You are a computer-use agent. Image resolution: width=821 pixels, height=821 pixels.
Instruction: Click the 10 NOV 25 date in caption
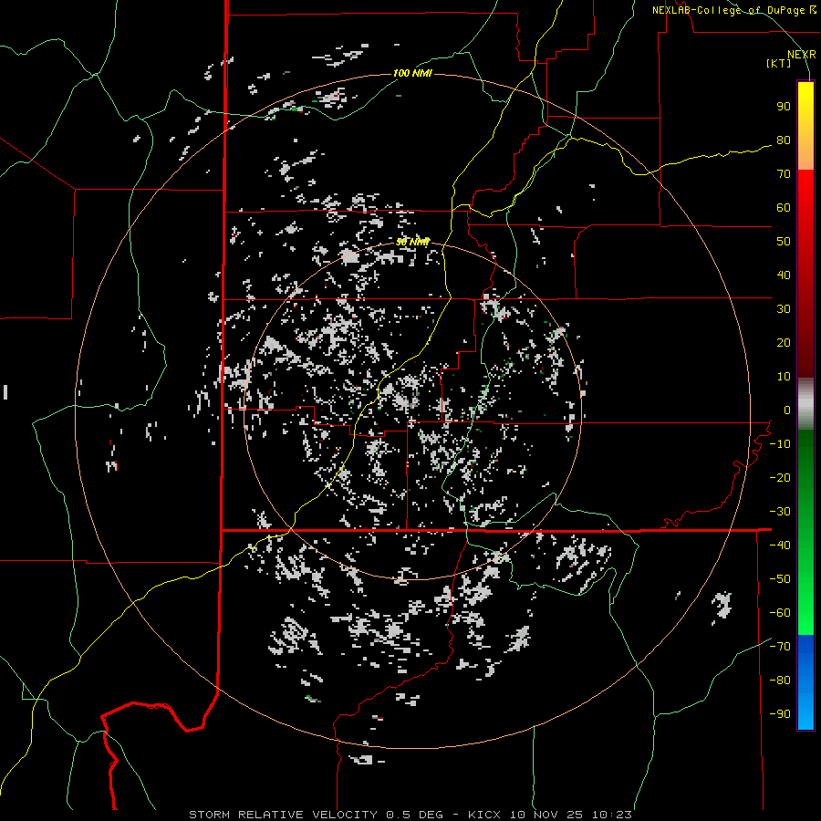(546, 815)
